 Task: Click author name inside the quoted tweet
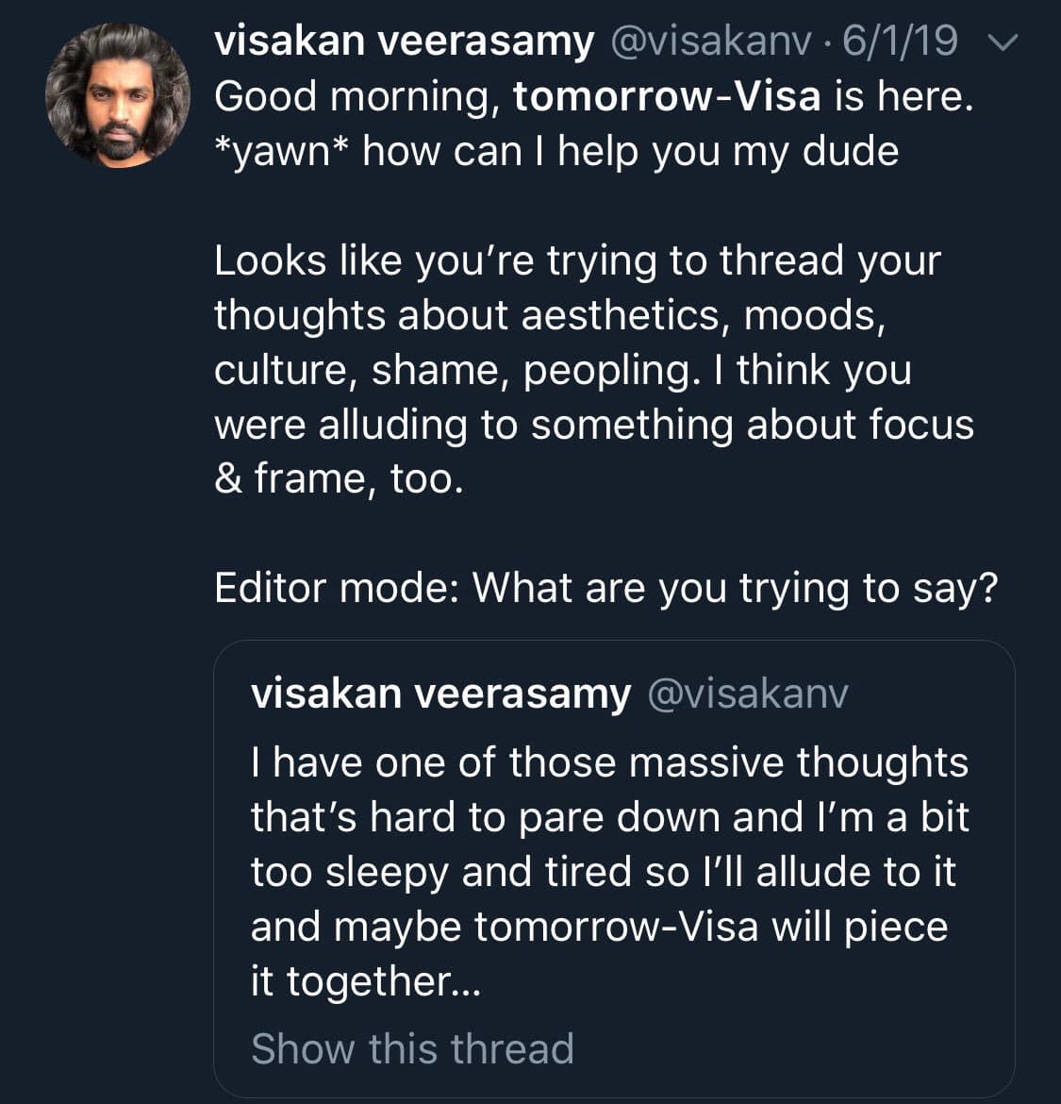point(440,694)
